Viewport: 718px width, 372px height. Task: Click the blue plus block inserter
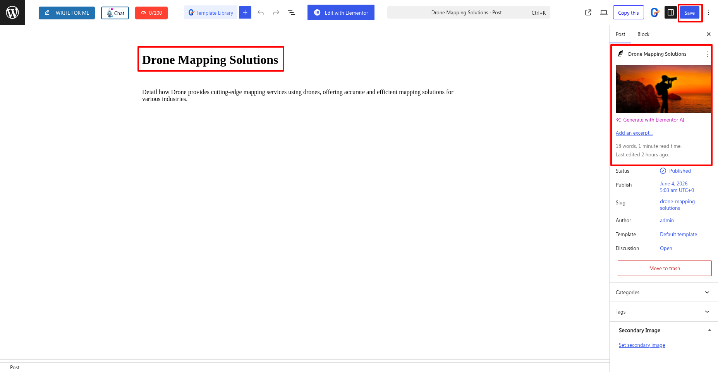(245, 12)
